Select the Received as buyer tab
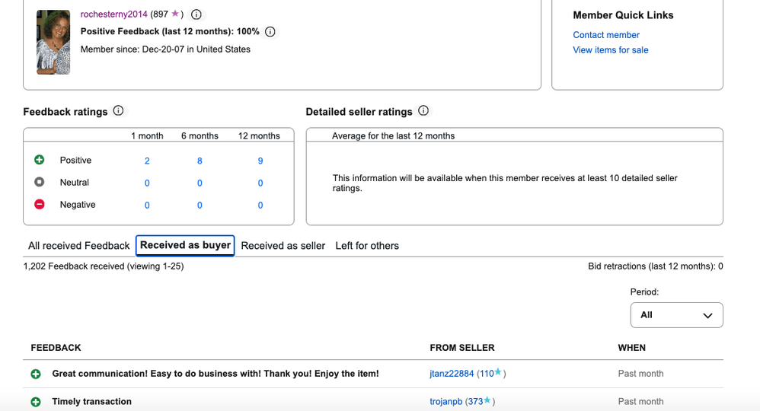 (185, 245)
